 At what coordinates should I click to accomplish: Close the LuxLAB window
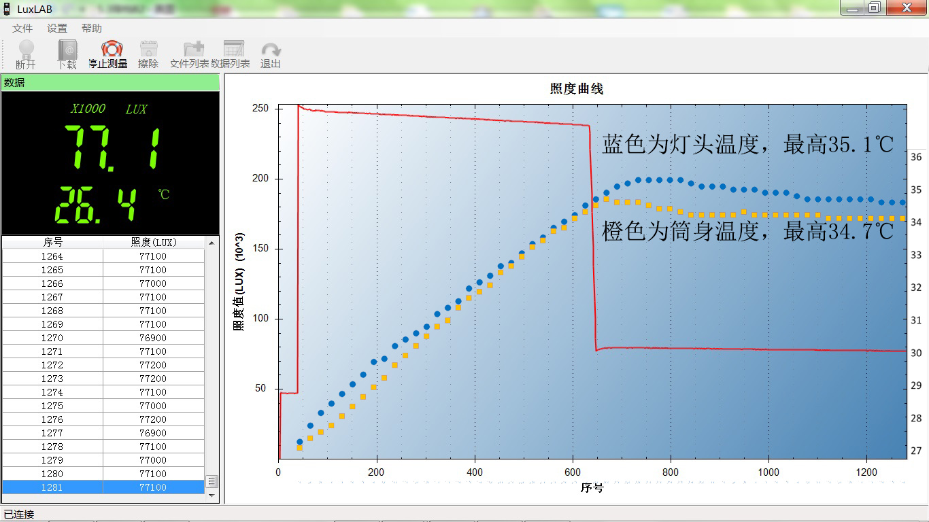(905, 7)
